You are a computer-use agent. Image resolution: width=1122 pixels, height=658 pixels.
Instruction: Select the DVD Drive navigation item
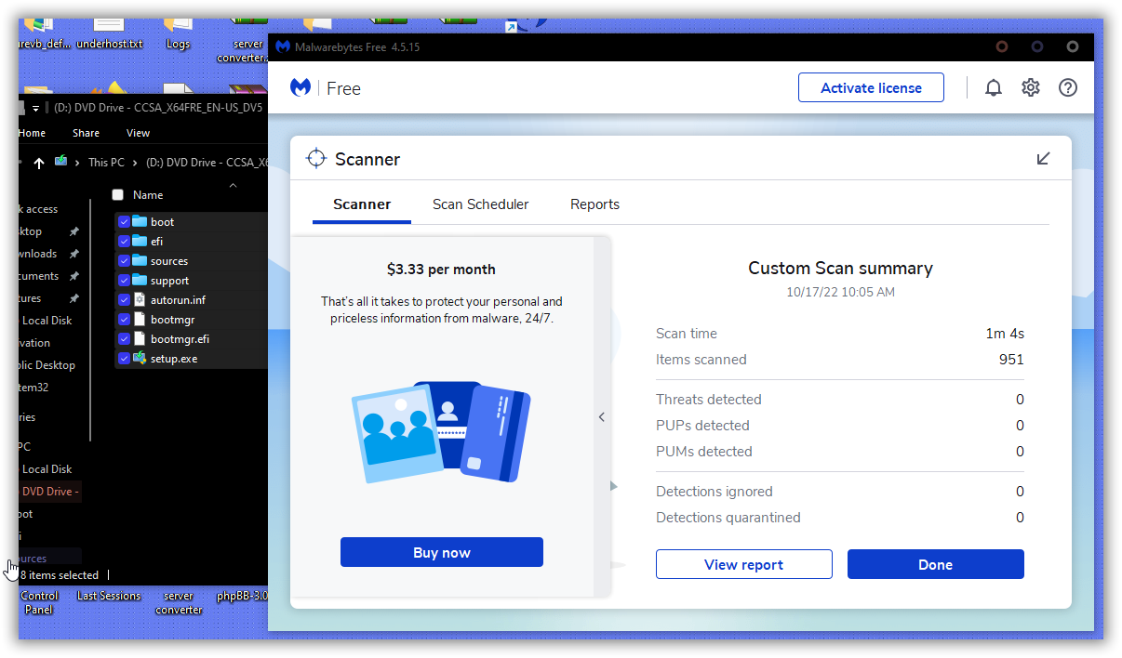(x=50, y=492)
